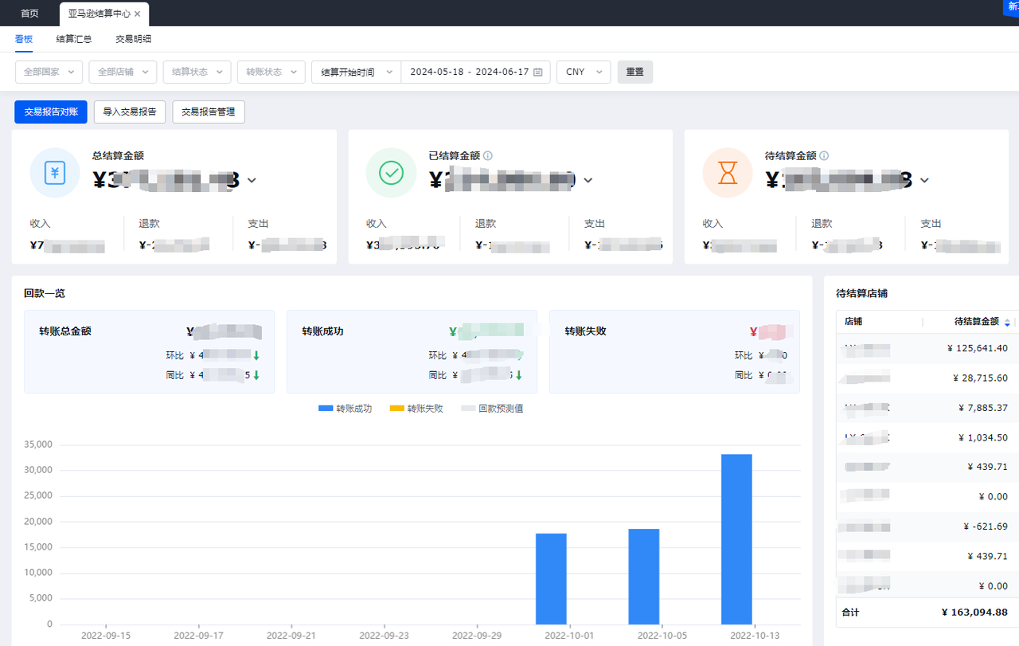Open the CNY currency dropdown

[x=584, y=72]
